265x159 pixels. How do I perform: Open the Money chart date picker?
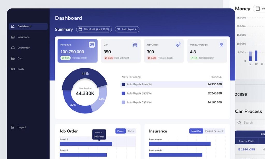[x=259, y=9]
